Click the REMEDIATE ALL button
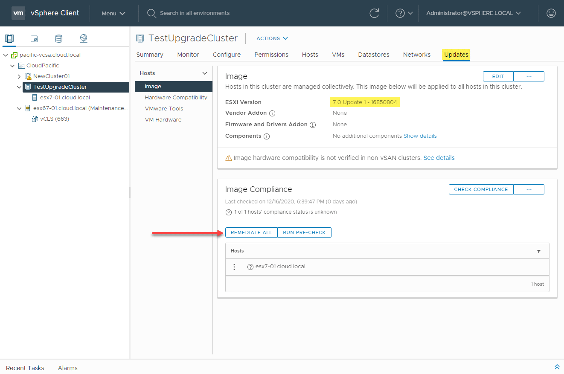Screen dimensions: 564x374 pyautogui.click(x=251, y=232)
